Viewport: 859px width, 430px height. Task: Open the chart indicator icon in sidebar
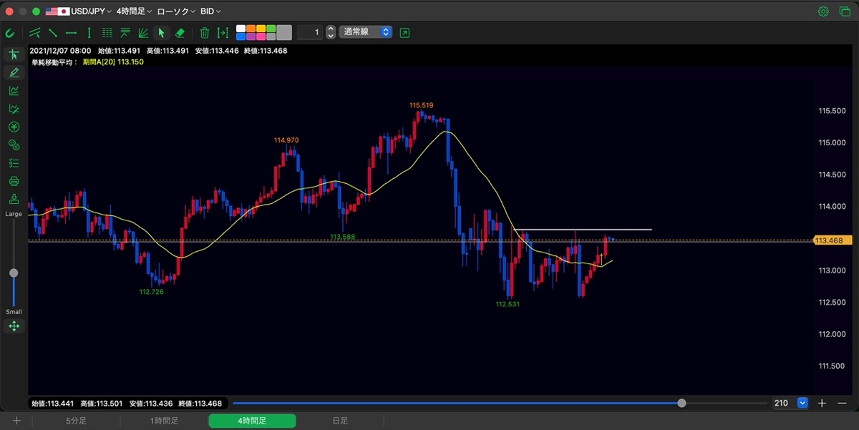tap(14, 91)
